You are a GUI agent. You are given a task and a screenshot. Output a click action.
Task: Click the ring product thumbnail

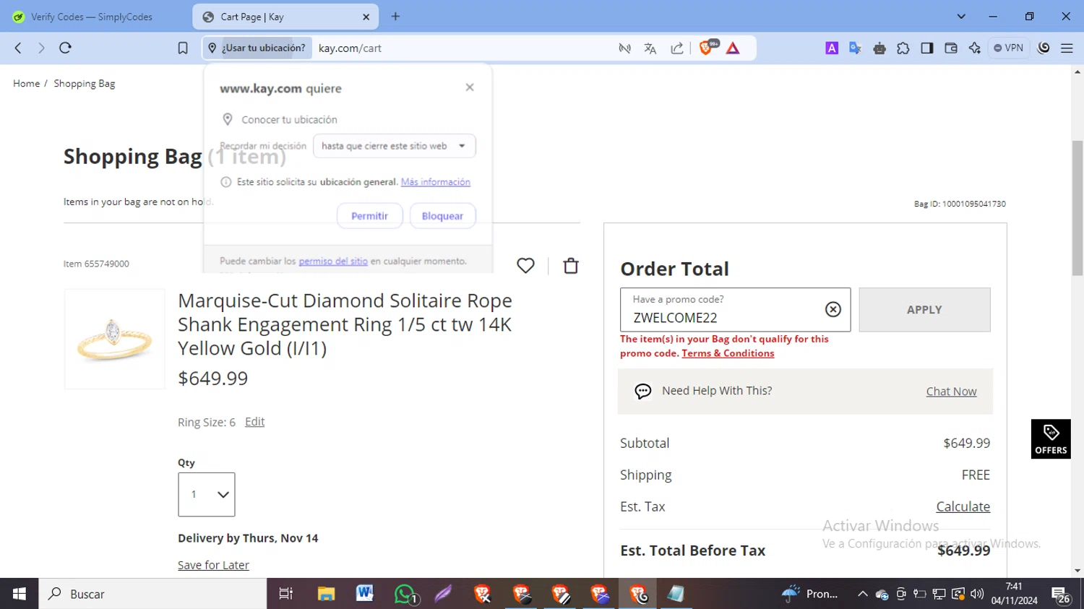pyautogui.click(x=114, y=339)
